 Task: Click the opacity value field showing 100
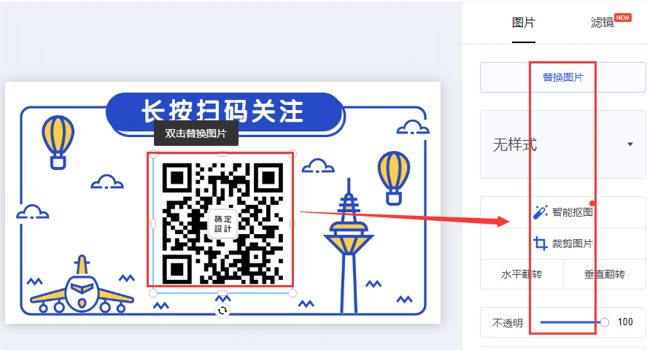(x=625, y=322)
